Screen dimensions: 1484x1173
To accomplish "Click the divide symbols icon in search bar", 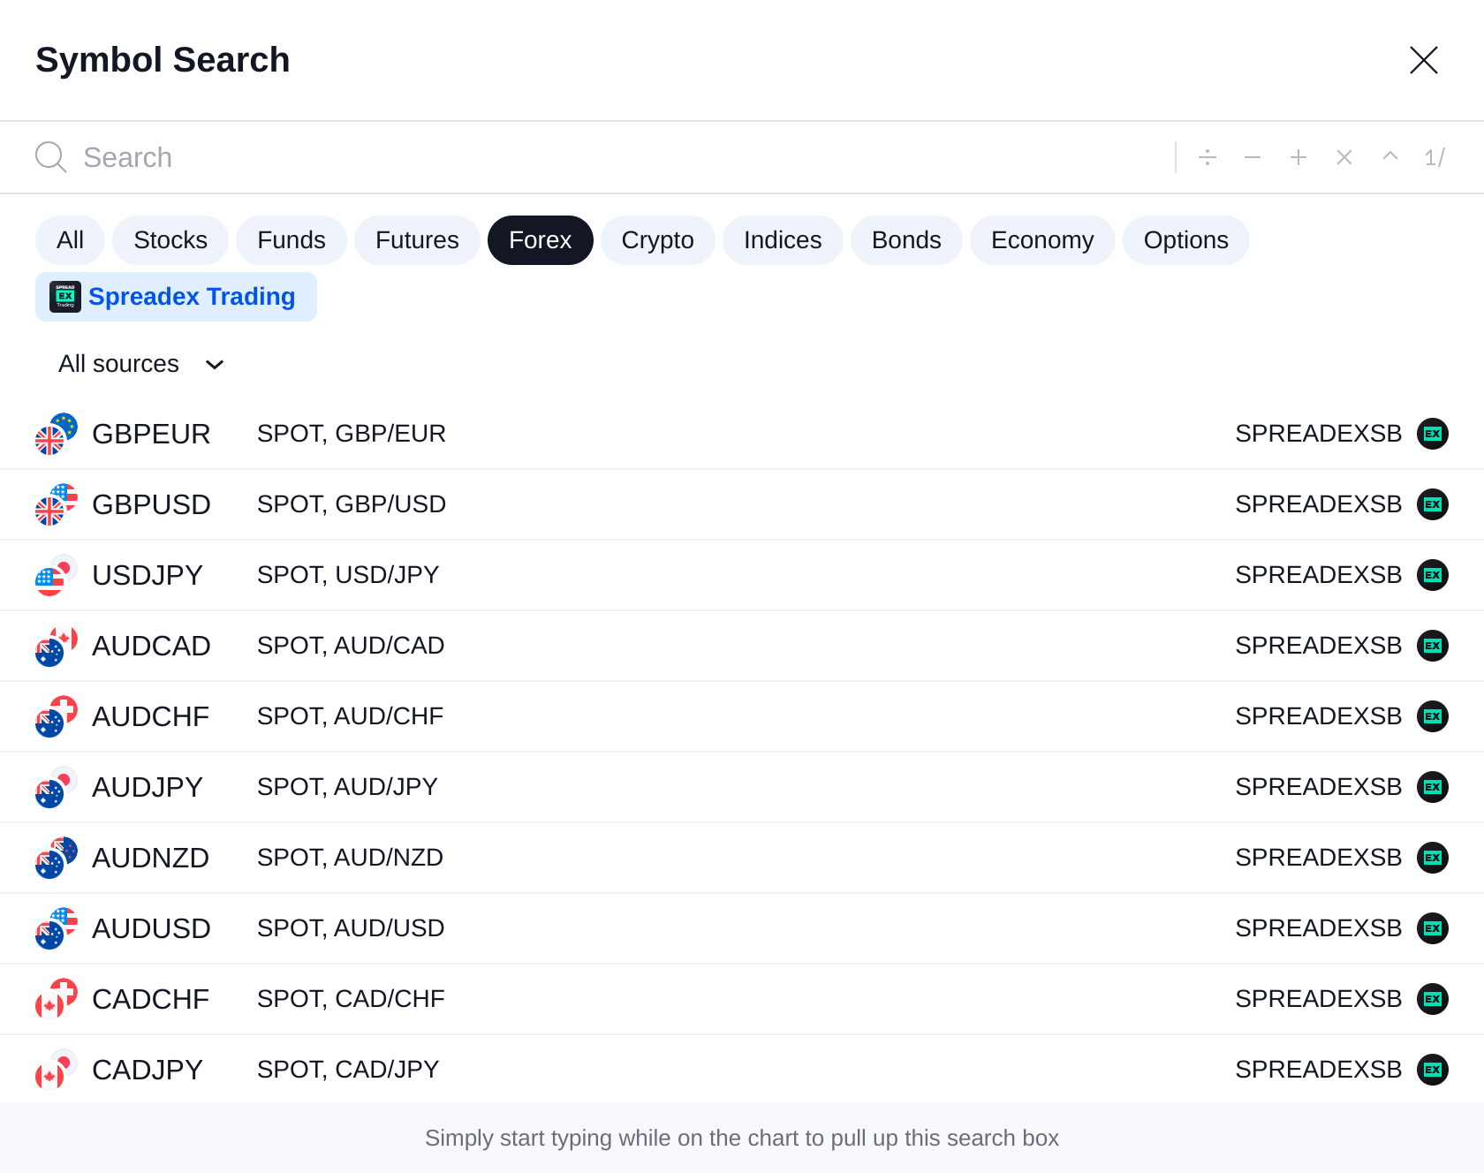I will (x=1207, y=157).
